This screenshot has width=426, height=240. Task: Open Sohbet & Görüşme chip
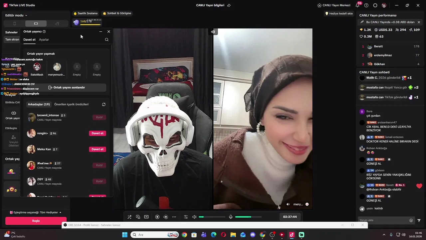(117, 13)
